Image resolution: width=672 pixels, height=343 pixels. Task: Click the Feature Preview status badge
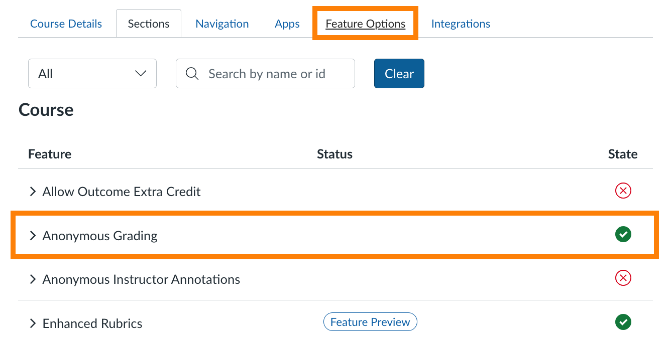tap(370, 322)
